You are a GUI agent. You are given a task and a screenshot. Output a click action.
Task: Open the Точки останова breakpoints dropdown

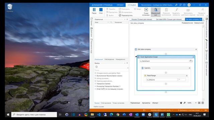(x=146, y=12)
